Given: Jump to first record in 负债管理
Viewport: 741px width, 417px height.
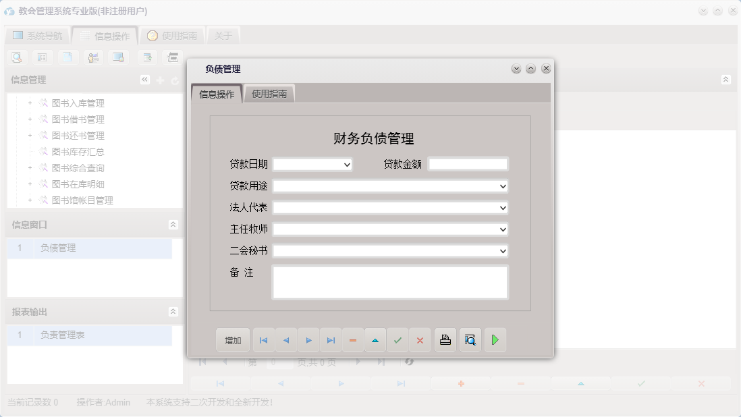Looking at the screenshot, I should [263, 339].
